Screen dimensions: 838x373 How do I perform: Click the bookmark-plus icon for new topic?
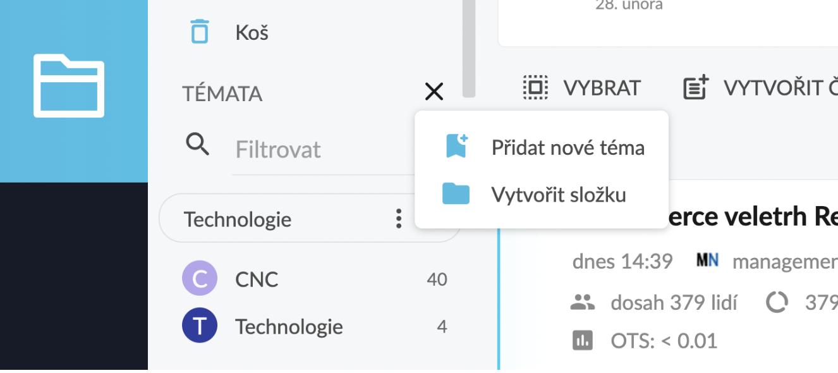tap(456, 147)
